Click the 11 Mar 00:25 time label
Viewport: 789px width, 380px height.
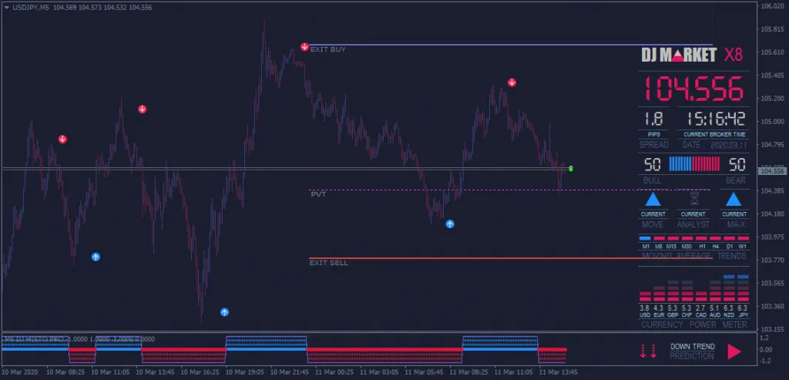pos(334,372)
